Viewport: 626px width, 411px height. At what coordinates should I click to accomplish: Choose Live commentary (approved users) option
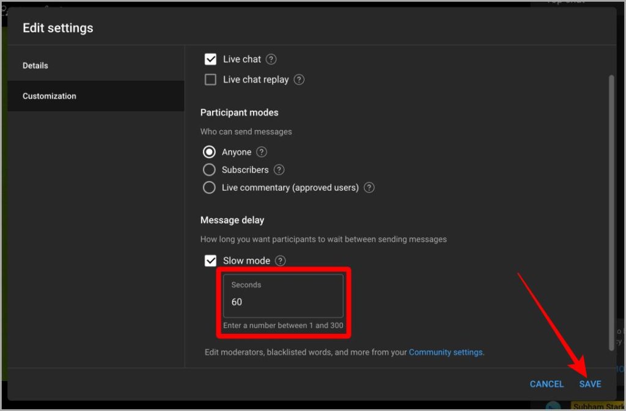pyautogui.click(x=209, y=187)
